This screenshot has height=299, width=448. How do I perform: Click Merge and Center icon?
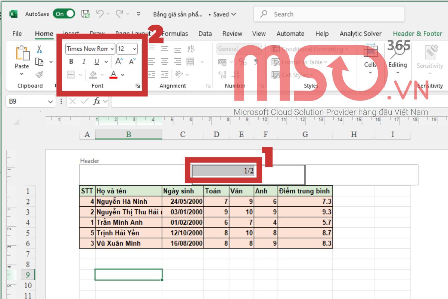190,62
